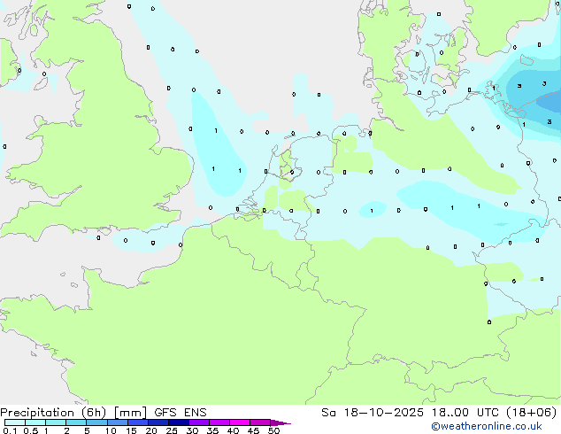Select the 15–20 mm legend swatch
561x434 pixels.
[138, 422]
